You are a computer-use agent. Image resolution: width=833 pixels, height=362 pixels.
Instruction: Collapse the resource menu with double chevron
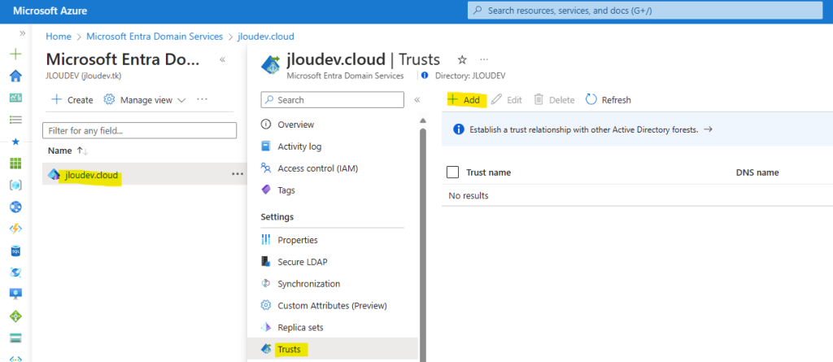417,100
